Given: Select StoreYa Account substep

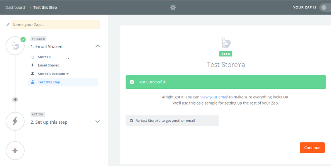Looking at the screenshot, I should [54, 74].
